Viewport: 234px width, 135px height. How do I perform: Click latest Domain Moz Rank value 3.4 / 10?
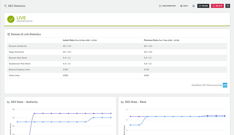click(x=66, y=58)
